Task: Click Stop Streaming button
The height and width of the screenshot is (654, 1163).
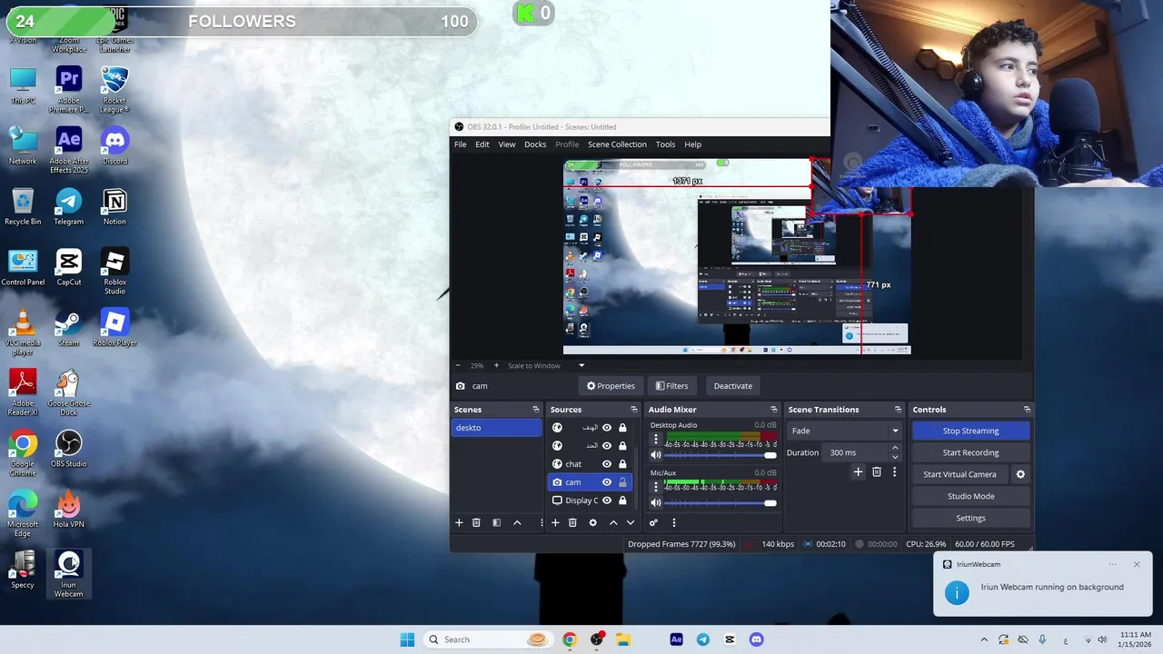Action: 970,431
